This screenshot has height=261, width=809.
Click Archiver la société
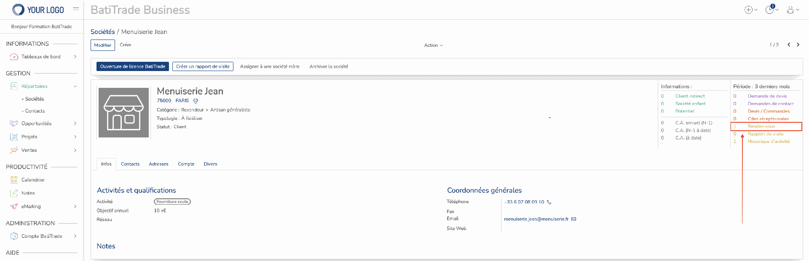click(329, 66)
